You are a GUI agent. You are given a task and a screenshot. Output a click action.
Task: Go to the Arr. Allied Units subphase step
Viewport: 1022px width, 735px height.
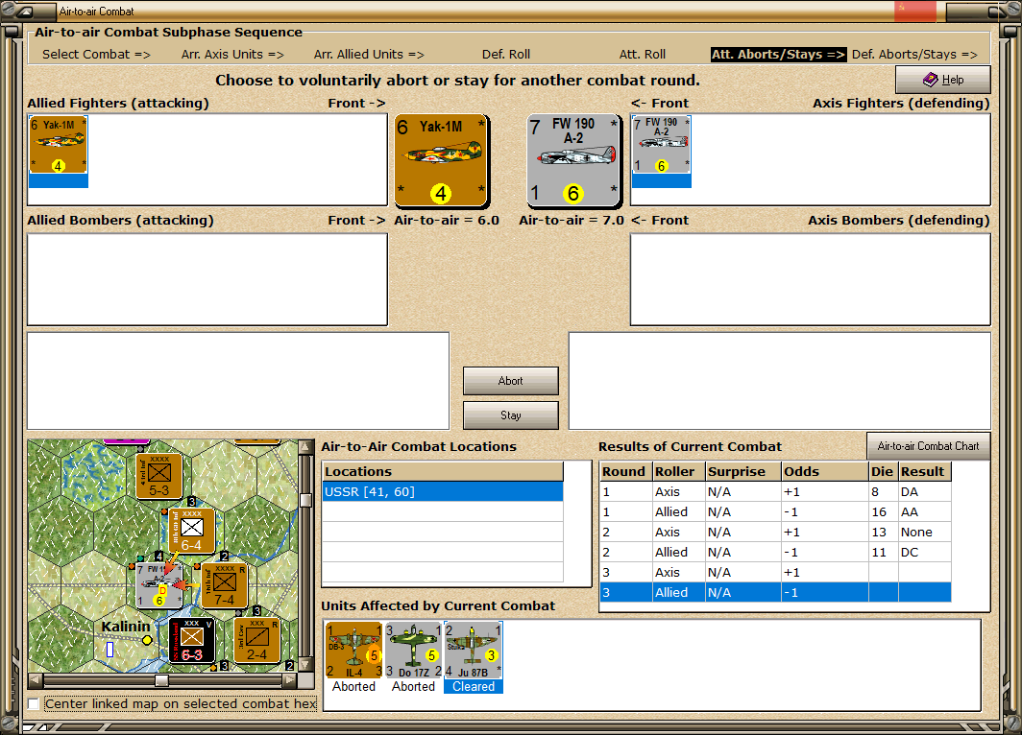[x=369, y=54]
